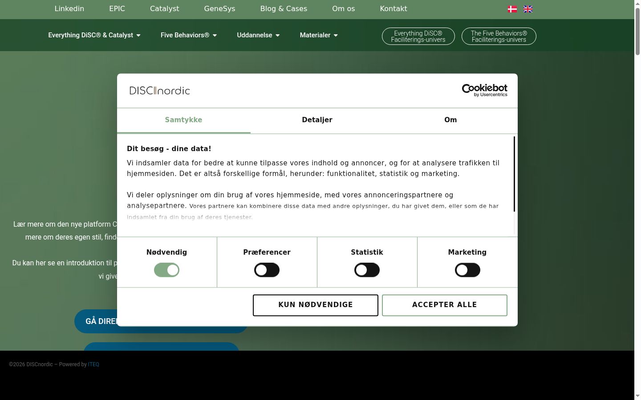The image size is (641, 400).
Task: Open the Materialer dropdown menu
Action: click(x=319, y=35)
